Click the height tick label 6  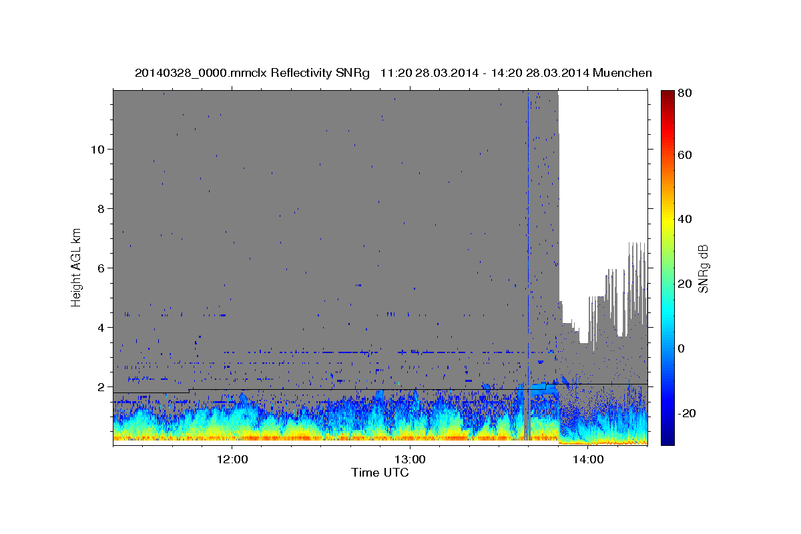click(102, 268)
